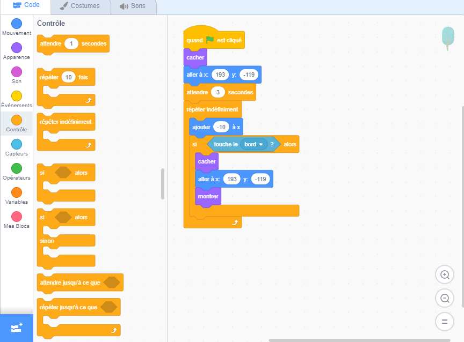Edit the seconds value 3 in attendre block
This screenshot has height=342, width=464.
click(x=218, y=92)
